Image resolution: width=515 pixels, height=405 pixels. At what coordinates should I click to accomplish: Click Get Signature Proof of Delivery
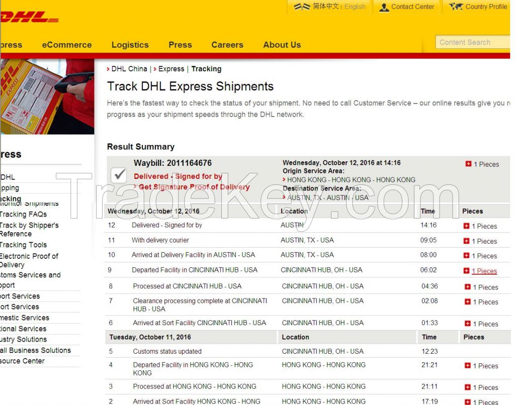(194, 187)
